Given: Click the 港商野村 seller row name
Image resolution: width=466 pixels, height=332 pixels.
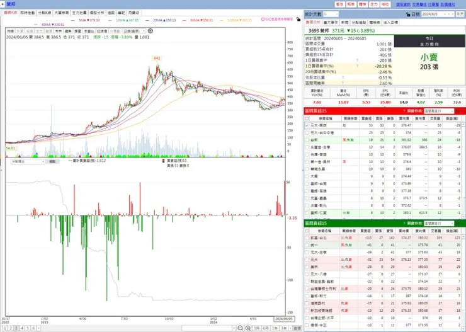Looking at the screenshot, I should click(x=318, y=303).
